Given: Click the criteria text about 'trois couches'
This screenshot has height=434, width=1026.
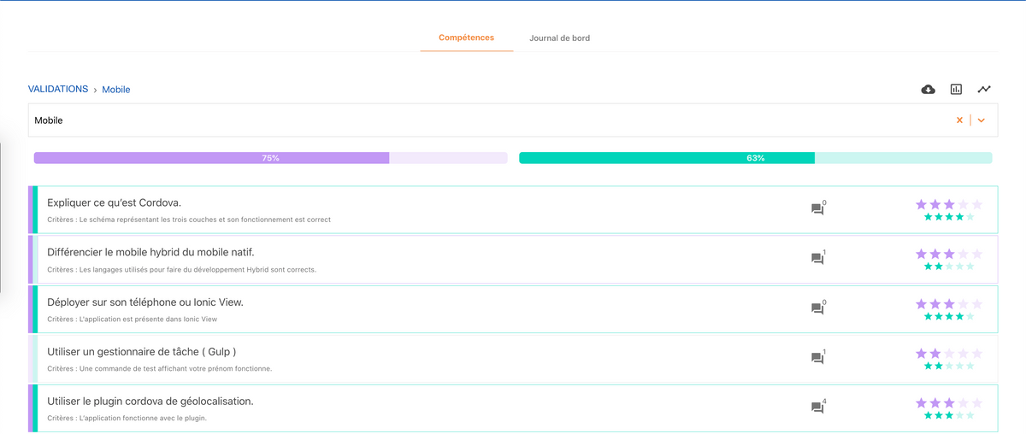Looking at the screenshot, I should (189, 220).
